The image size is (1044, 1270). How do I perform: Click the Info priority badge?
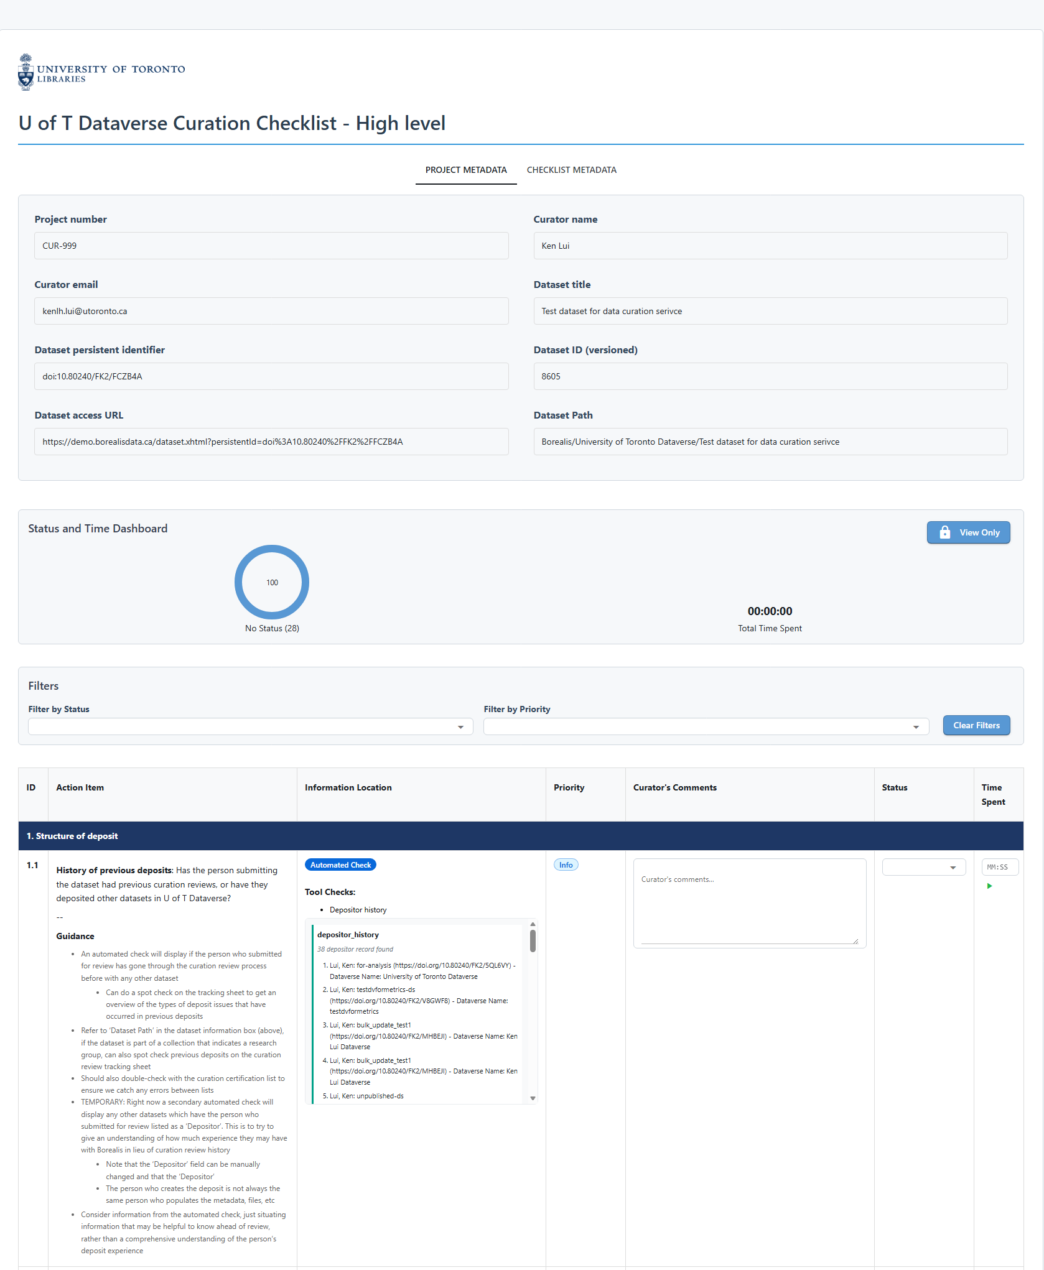coord(566,865)
